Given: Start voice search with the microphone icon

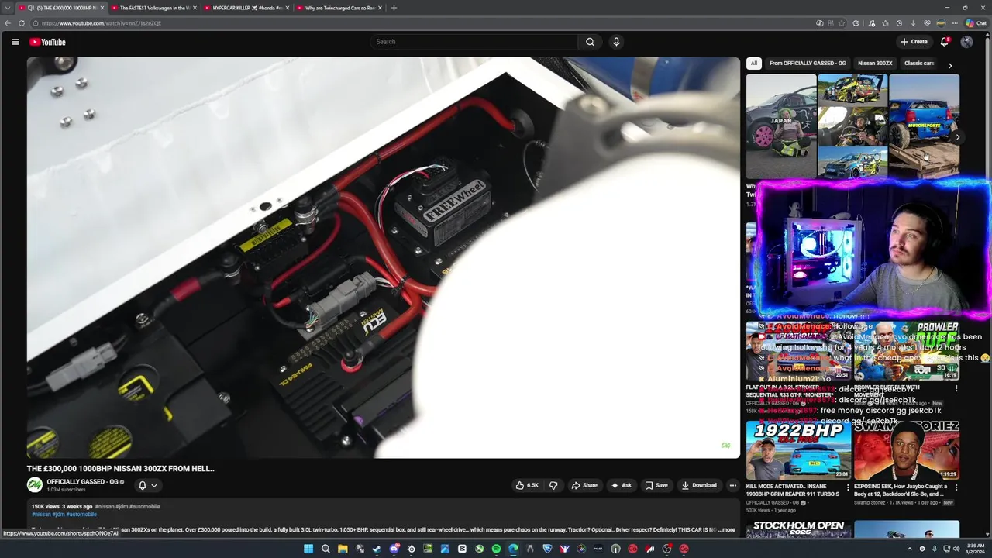Looking at the screenshot, I should [x=616, y=42].
